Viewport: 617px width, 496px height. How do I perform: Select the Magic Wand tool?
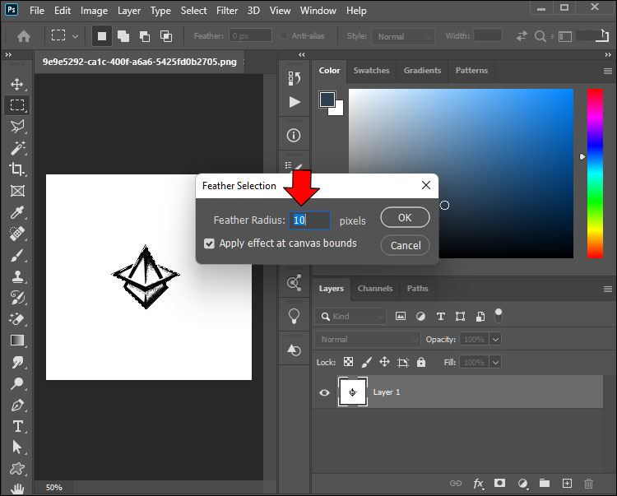point(17,148)
